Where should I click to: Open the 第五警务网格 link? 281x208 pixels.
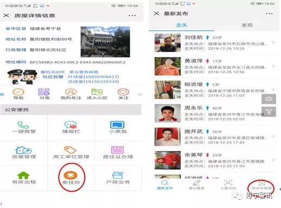coord(84,72)
